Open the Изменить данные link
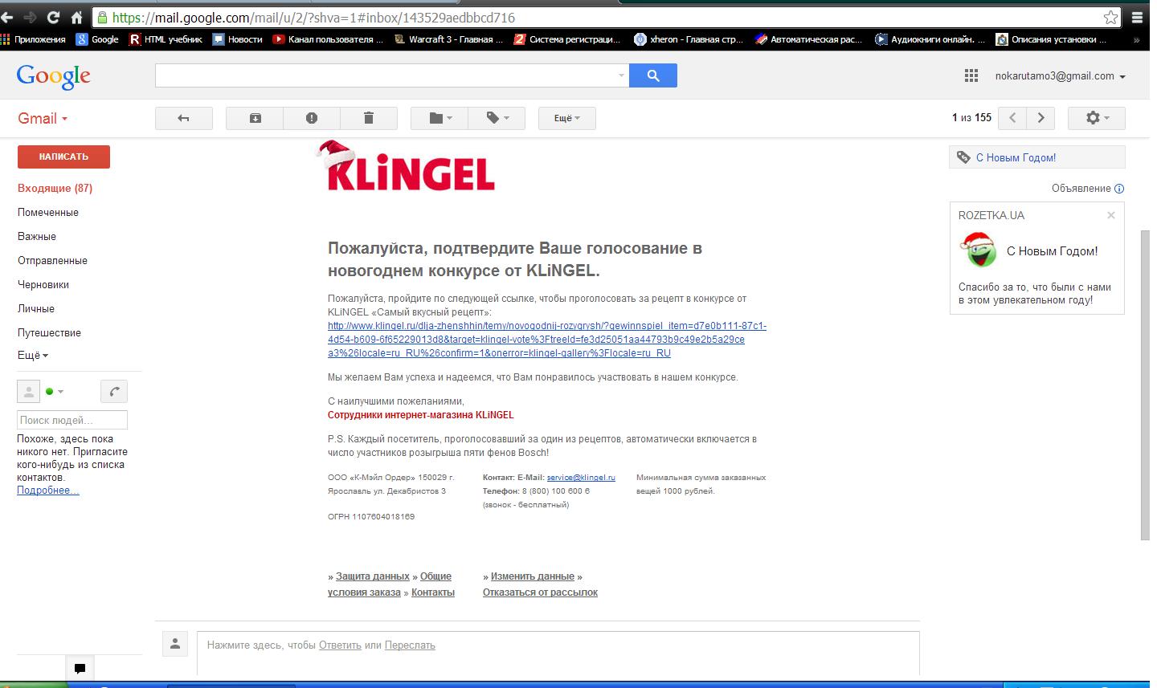1157x688 pixels. (x=533, y=576)
